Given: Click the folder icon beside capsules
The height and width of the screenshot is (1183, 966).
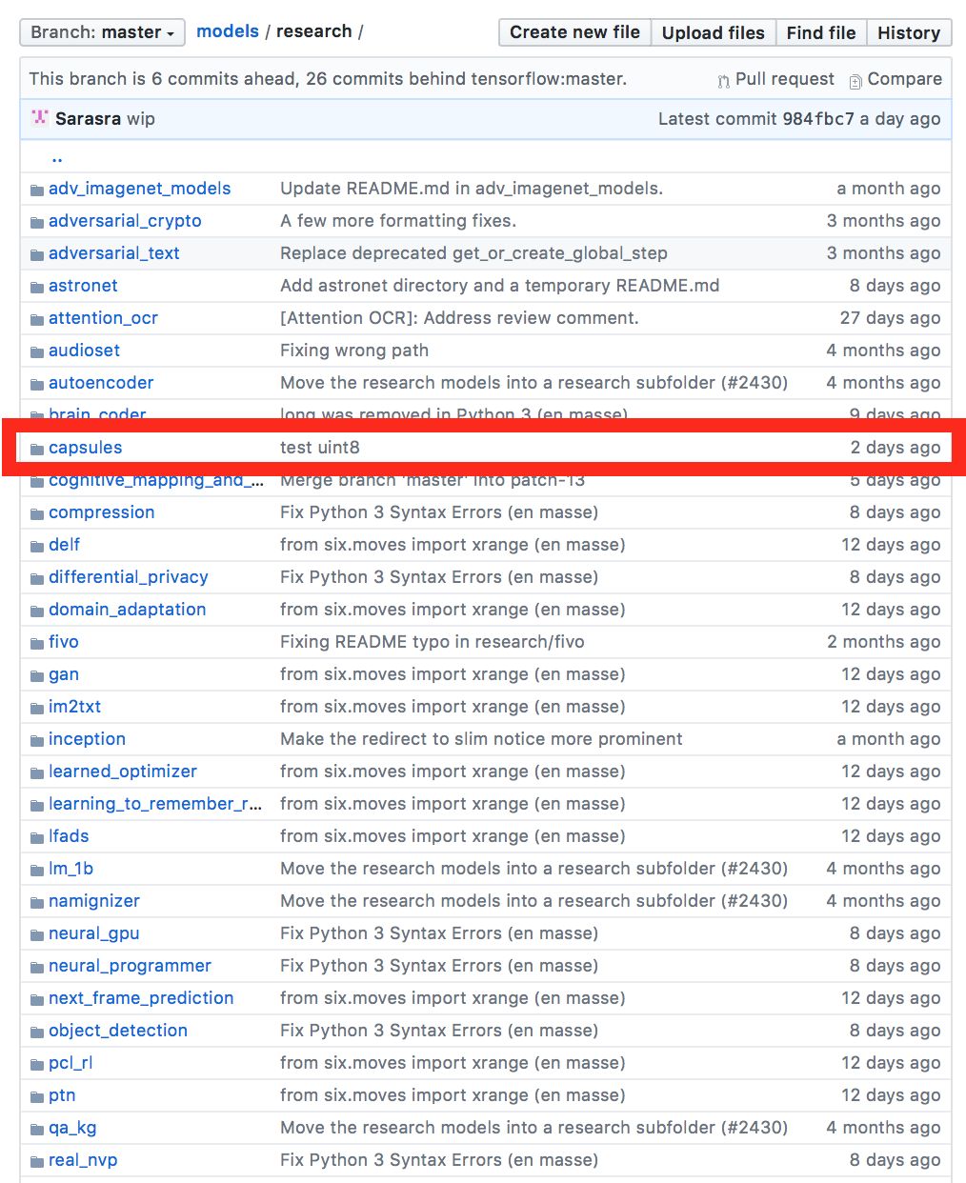Looking at the screenshot, I should coord(36,449).
